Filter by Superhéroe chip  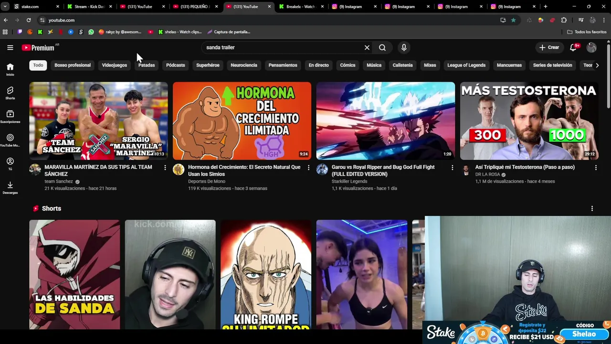coord(208,65)
